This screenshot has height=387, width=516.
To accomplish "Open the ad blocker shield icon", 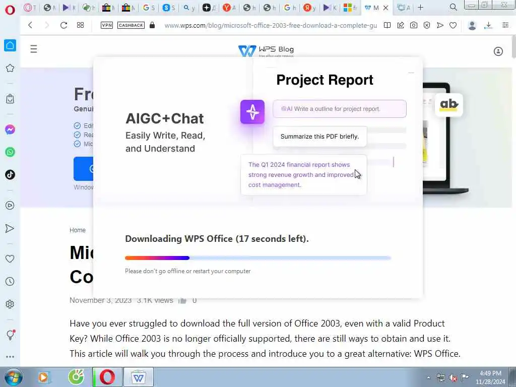I will coord(427,25).
